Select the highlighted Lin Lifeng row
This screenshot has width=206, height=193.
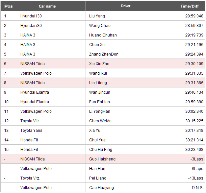click(103, 83)
